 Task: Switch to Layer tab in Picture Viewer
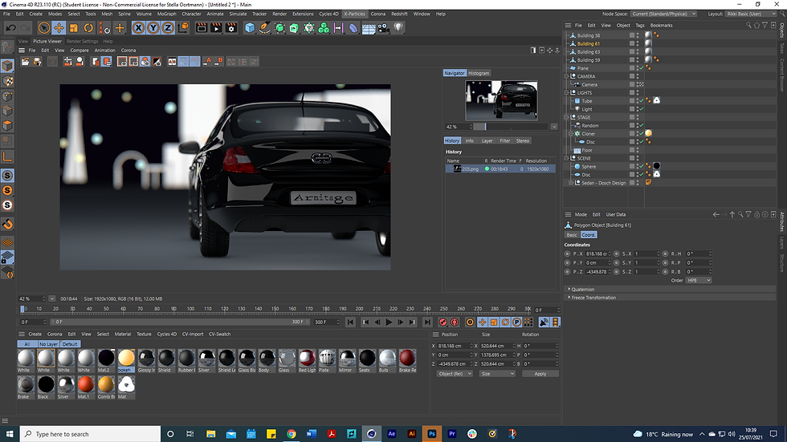(x=487, y=141)
